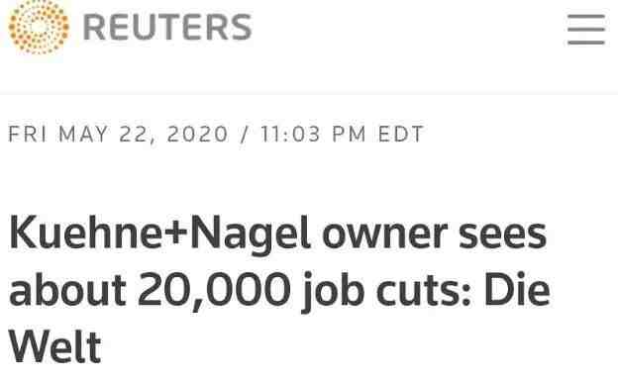618x378 pixels.
Task: Click the "PM" text in the timestamp
Action: 350,134
